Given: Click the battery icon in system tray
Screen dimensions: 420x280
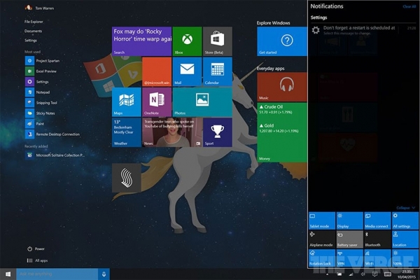Looking at the screenshot, I should click(x=339, y=274).
